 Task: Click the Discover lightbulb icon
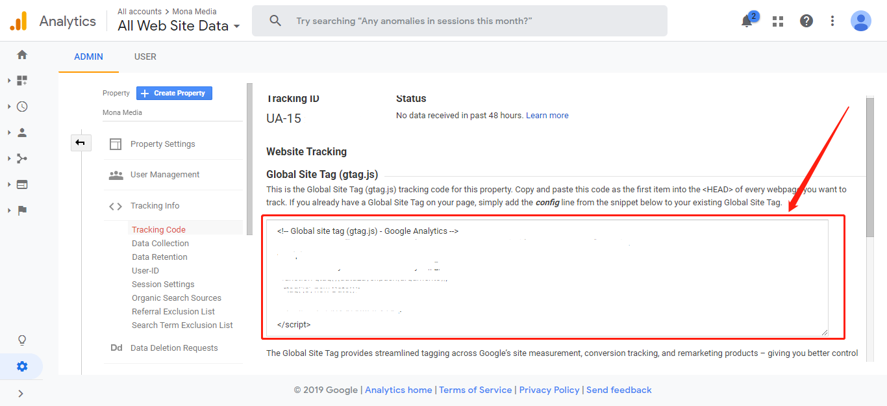pyautogui.click(x=22, y=340)
